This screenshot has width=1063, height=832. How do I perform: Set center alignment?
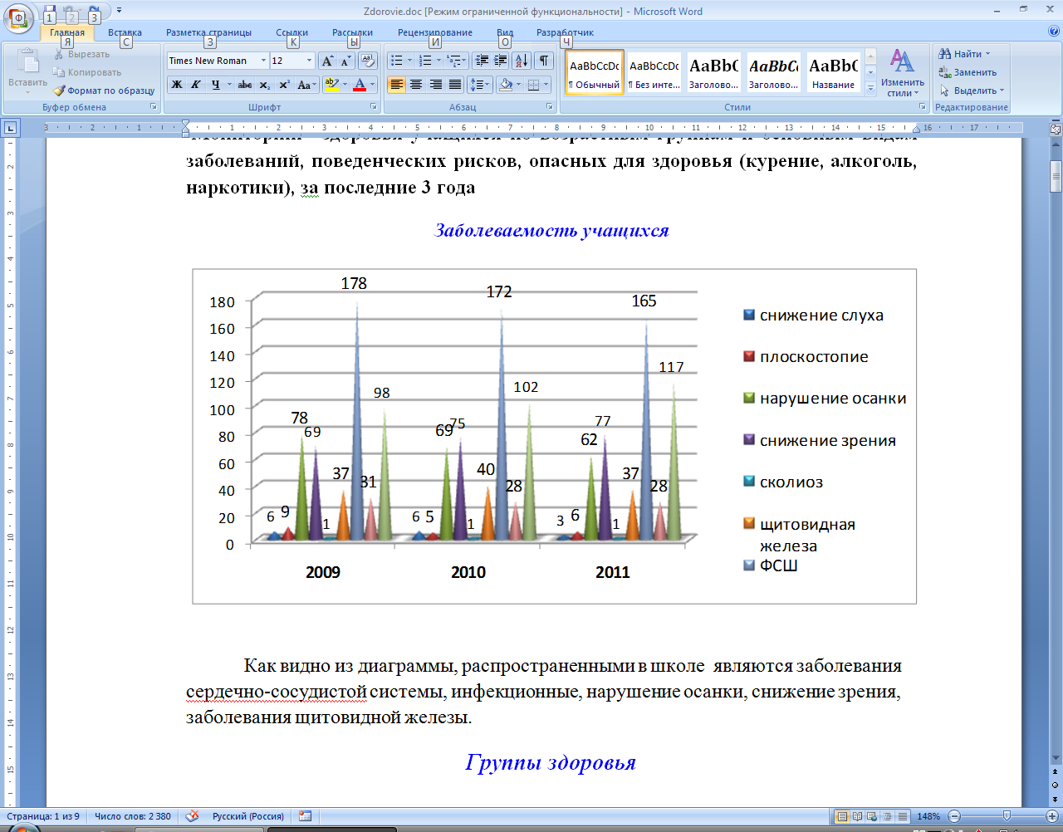click(x=416, y=85)
